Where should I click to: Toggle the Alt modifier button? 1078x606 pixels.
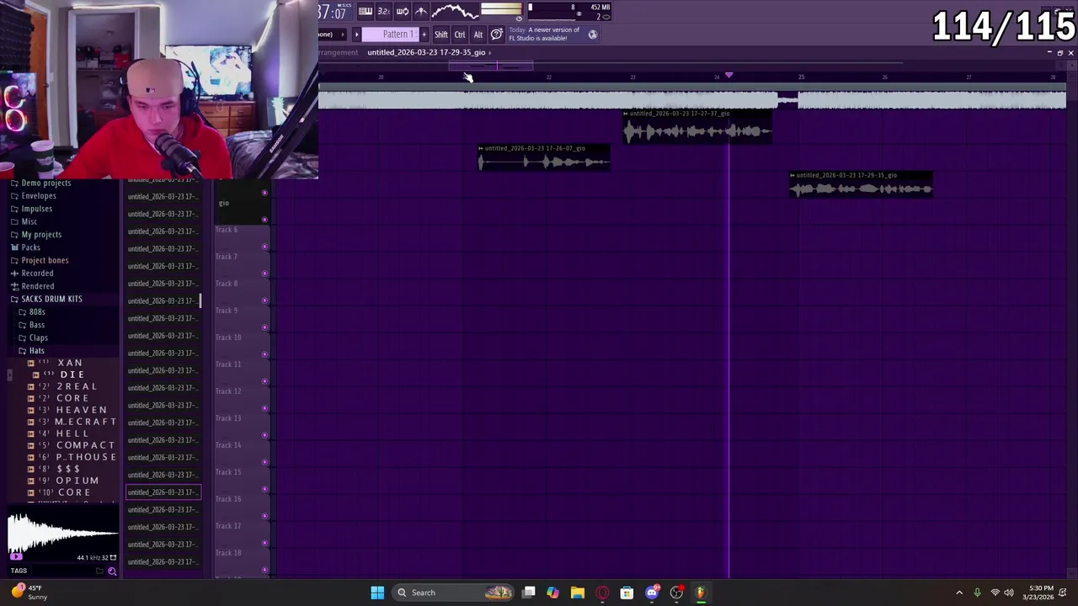point(478,35)
